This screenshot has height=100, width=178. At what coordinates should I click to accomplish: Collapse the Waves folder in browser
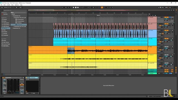tap(11, 14)
